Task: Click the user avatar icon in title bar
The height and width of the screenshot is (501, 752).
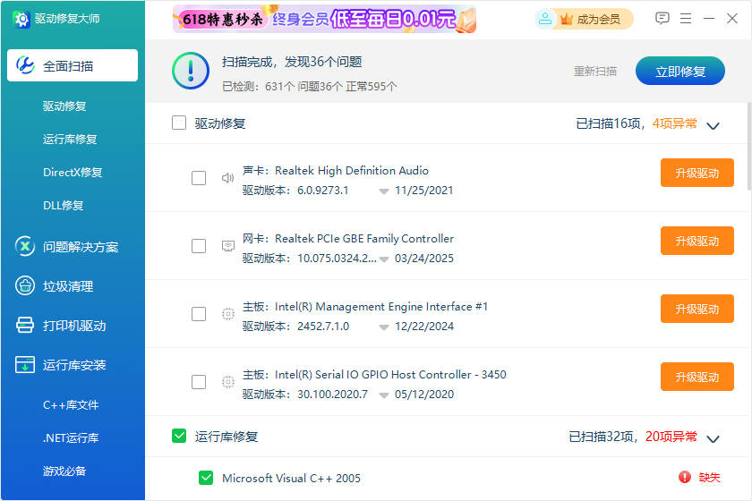Action: click(545, 19)
